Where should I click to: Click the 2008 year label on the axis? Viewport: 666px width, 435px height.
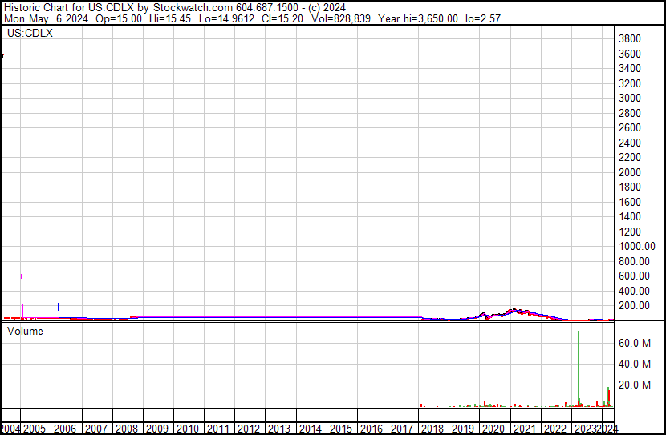127,429
